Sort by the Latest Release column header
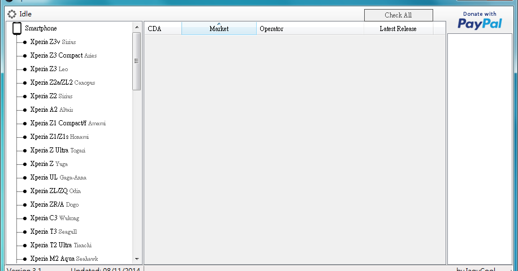The width and height of the screenshot is (518, 271). point(398,29)
